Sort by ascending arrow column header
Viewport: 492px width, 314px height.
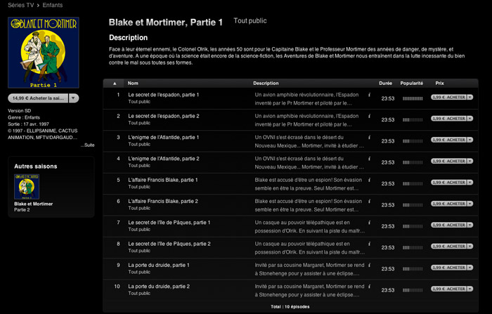tap(115, 84)
